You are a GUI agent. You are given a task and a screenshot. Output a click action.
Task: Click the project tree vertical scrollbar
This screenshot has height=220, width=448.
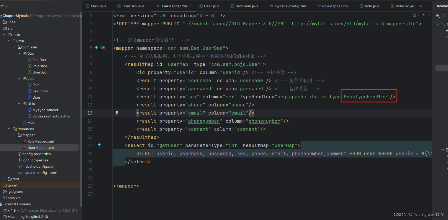click(x=80, y=110)
